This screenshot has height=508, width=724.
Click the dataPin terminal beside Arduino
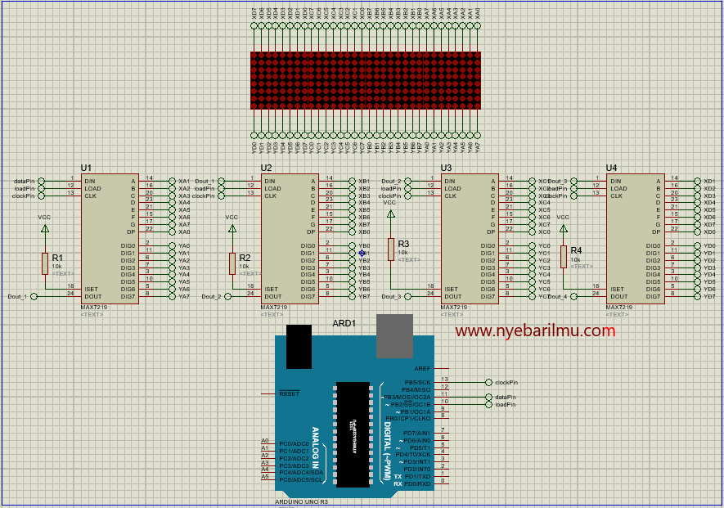(489, 397)
